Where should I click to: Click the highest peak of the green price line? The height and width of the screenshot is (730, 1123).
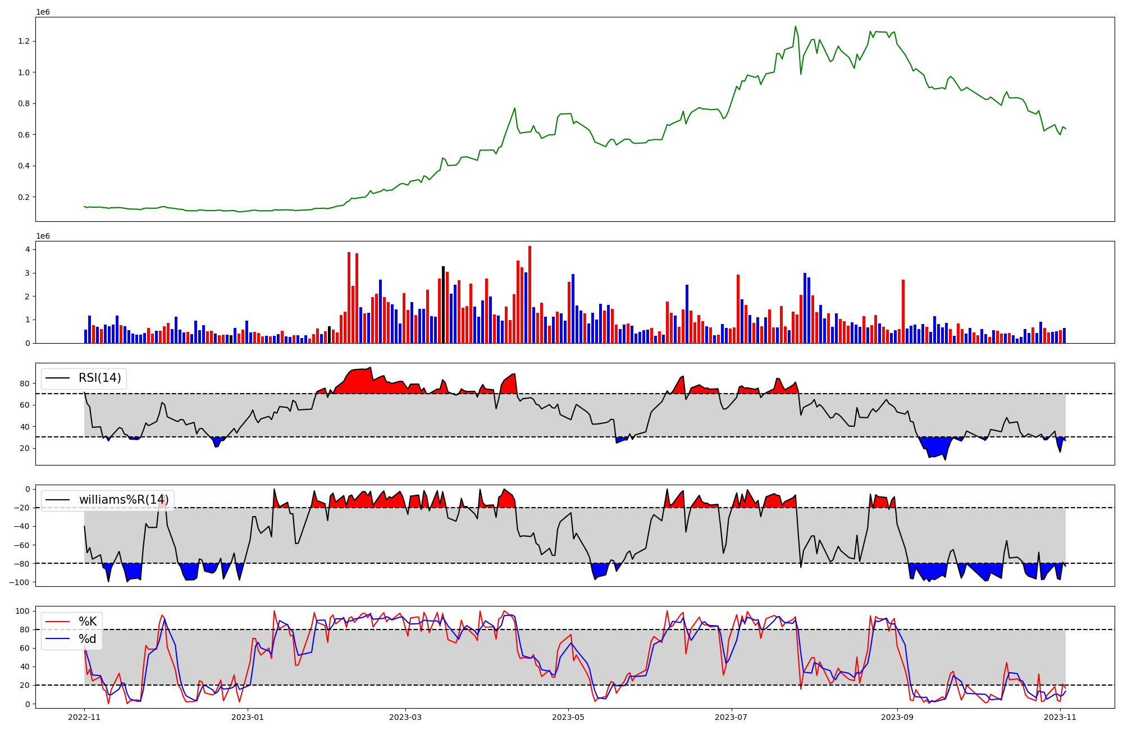795,27
